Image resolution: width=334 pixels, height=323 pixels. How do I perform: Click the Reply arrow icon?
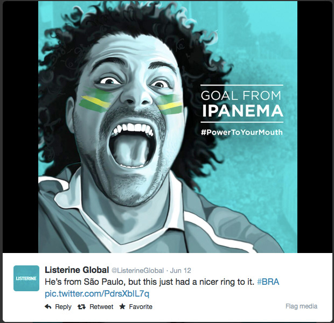click(48, 307)
